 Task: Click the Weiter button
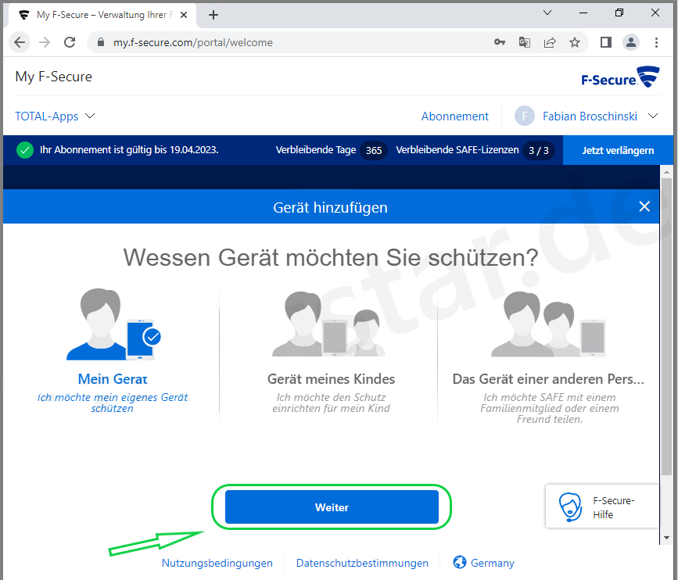click(x=332, y=507)
